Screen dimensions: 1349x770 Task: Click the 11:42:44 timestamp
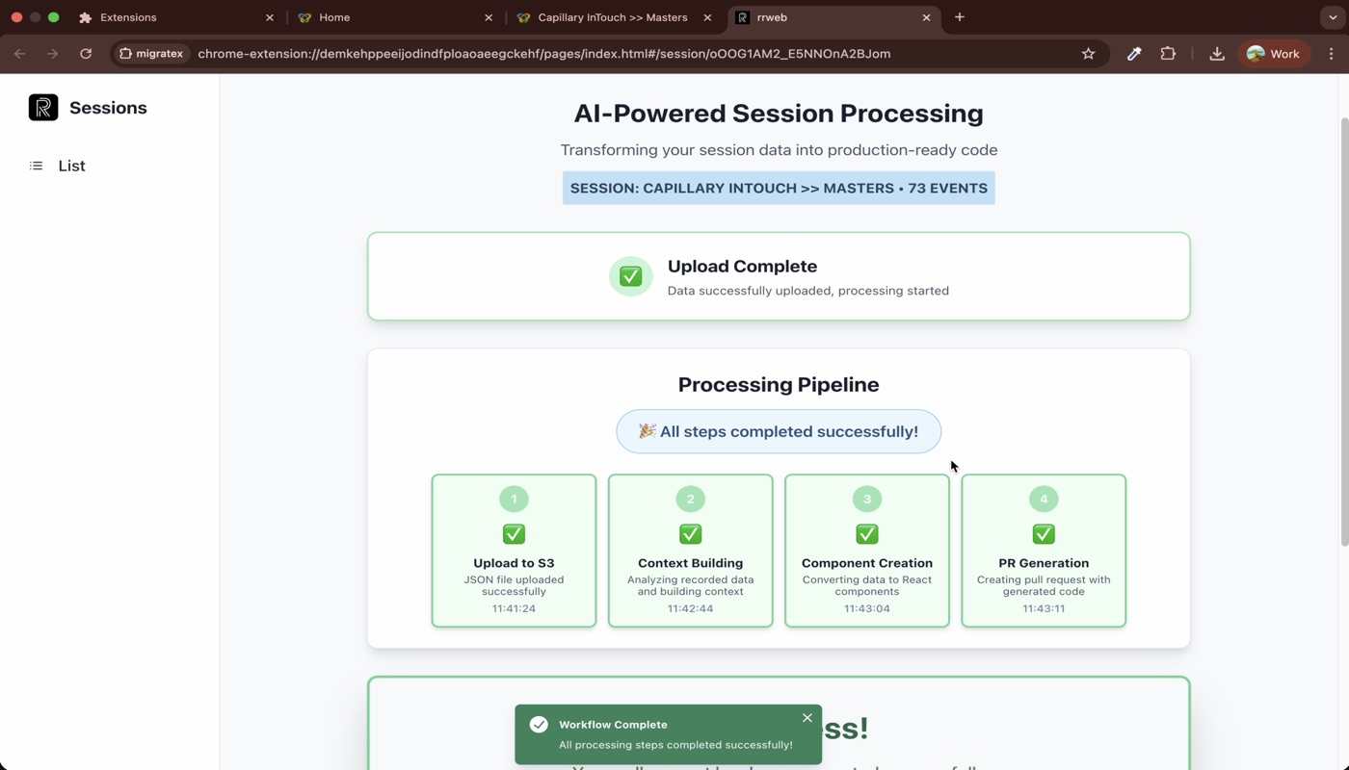coord(690,608)
